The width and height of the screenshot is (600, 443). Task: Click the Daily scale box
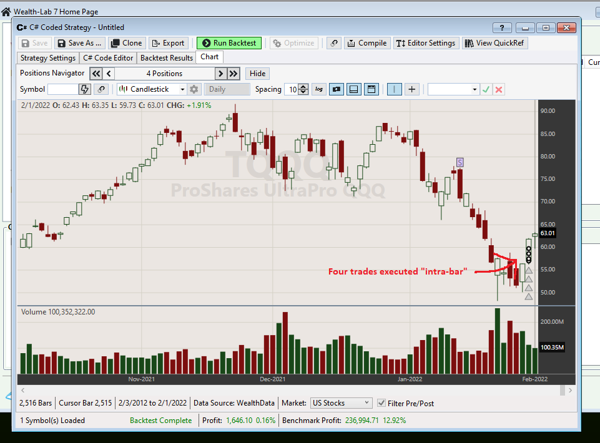point(227,89)
